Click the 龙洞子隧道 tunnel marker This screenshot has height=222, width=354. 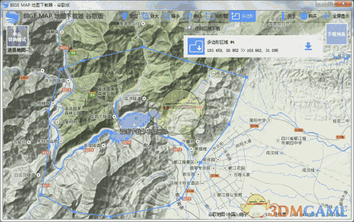(114, 117)
